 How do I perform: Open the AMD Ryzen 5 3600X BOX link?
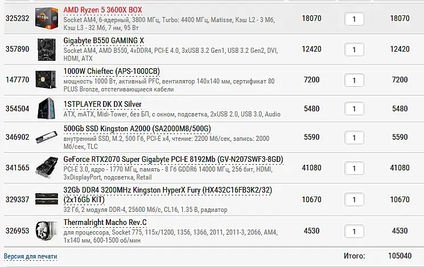(103, 10)
